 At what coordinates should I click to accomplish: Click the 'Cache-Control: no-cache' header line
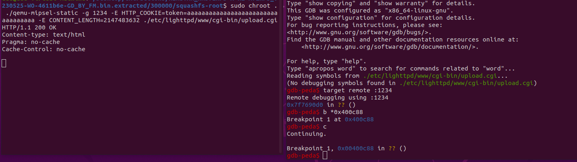44,49
